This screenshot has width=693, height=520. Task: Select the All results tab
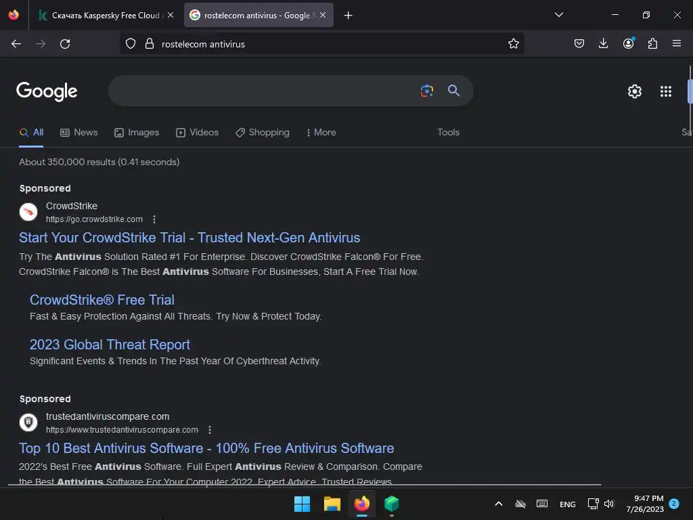point(31,132)
